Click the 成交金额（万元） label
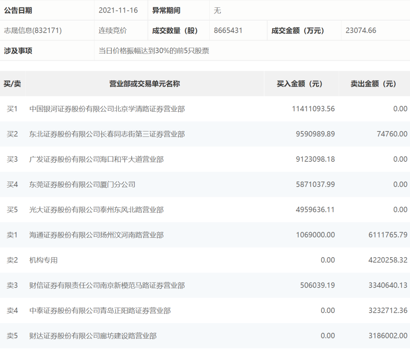 point(298,31)
